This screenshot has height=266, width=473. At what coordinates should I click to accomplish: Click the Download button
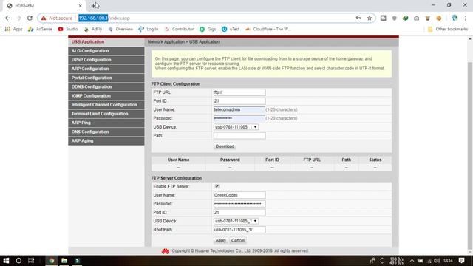[x=225, y=146]
